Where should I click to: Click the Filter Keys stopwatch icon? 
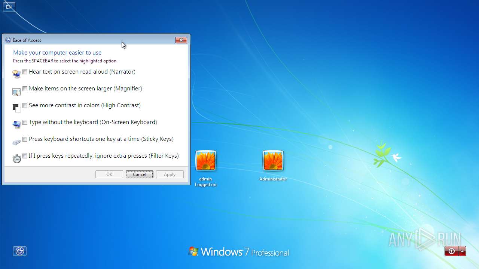click(16, 159)
